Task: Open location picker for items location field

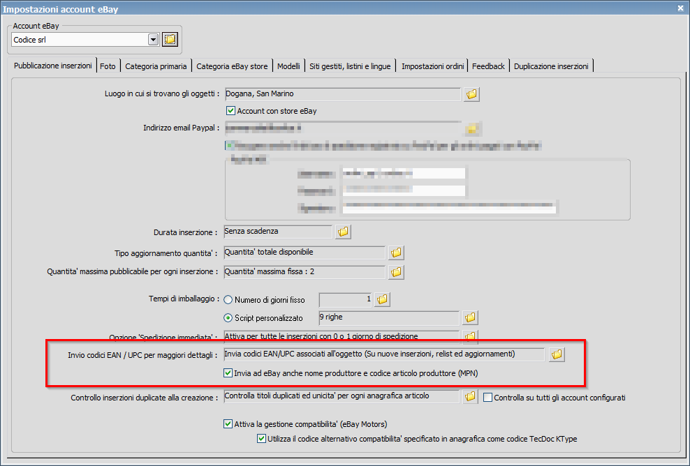Action: pyautogui.click(x=471, y=93)
